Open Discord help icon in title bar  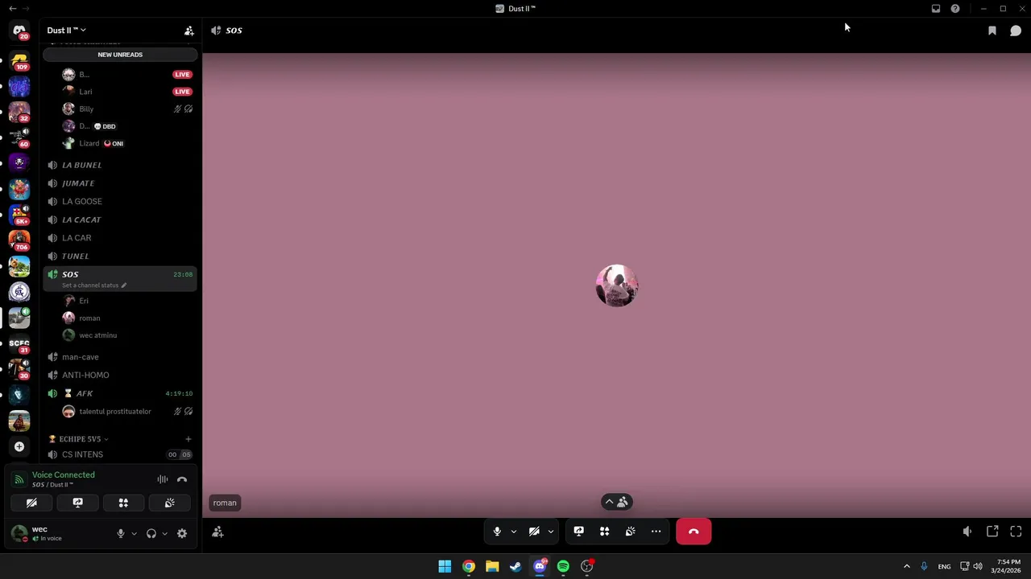(955, 9)
